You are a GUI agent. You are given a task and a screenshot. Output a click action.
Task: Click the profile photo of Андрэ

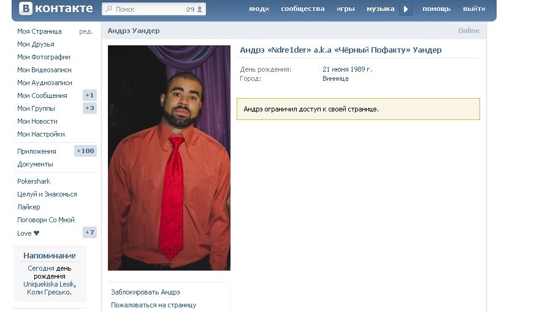pyautogui.click(x=169, y=158)
